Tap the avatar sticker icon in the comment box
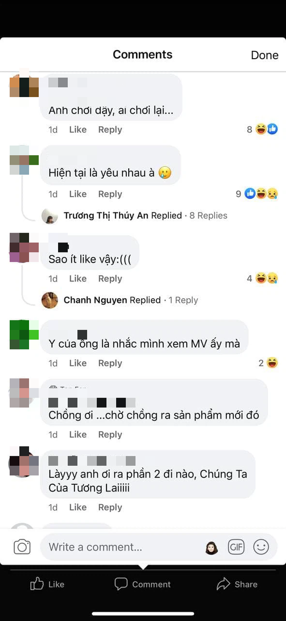 click(212, 547)
